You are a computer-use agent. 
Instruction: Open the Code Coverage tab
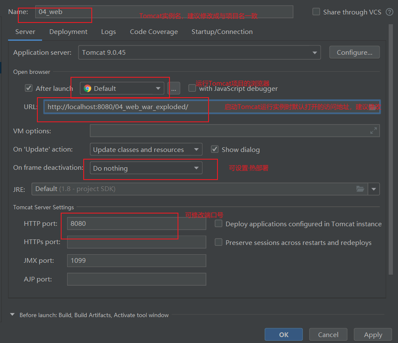[x=154, y=32]
